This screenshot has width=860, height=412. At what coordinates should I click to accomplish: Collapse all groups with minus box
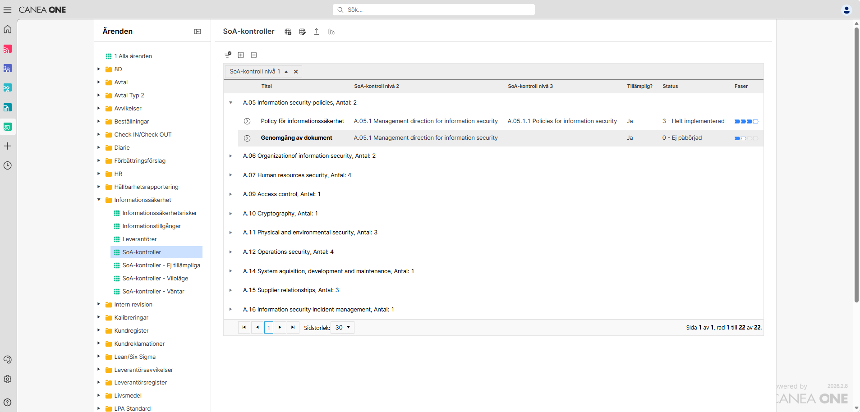(x=254, y=55)
